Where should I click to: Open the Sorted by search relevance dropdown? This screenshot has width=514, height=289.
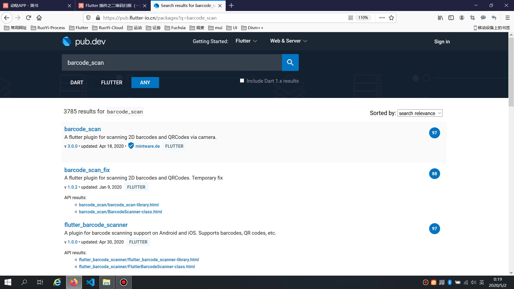click(420, 113)
